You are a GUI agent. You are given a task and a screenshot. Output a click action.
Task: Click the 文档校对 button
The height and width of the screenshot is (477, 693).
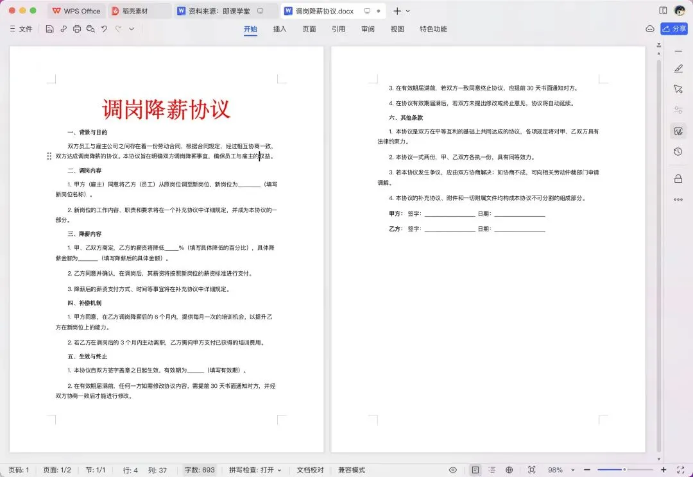[311, 470]
